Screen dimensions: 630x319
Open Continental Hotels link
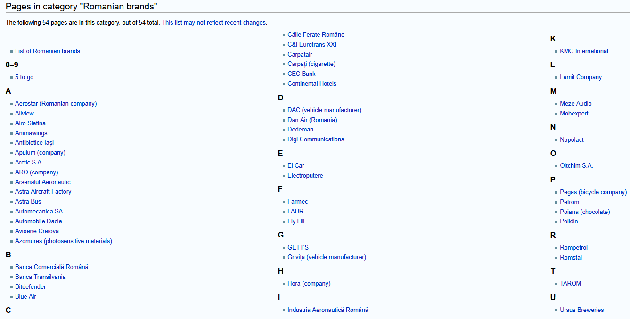pyautogui.click(x=312, y=83)
